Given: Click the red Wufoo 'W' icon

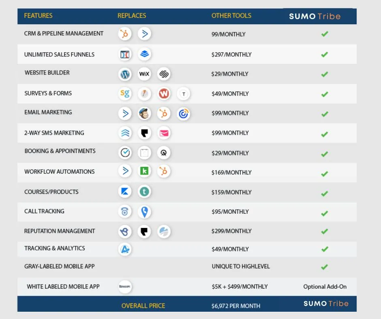Looking at the screenshot, I should coord(164,94).
